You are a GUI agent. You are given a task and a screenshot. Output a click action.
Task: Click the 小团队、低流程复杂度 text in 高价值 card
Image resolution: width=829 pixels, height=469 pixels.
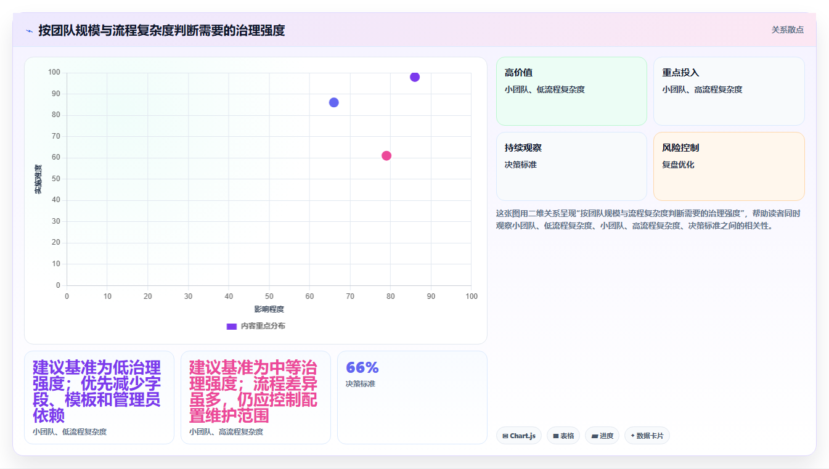coord(545,90)
